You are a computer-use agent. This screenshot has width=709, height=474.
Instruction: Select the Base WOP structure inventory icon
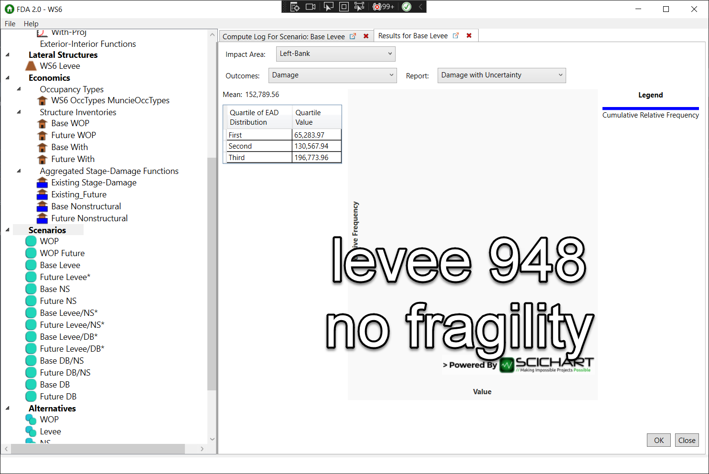pos(42,123)
